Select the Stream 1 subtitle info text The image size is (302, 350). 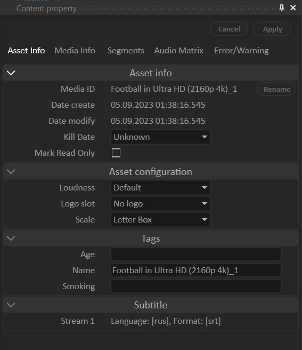click(166, 321)
